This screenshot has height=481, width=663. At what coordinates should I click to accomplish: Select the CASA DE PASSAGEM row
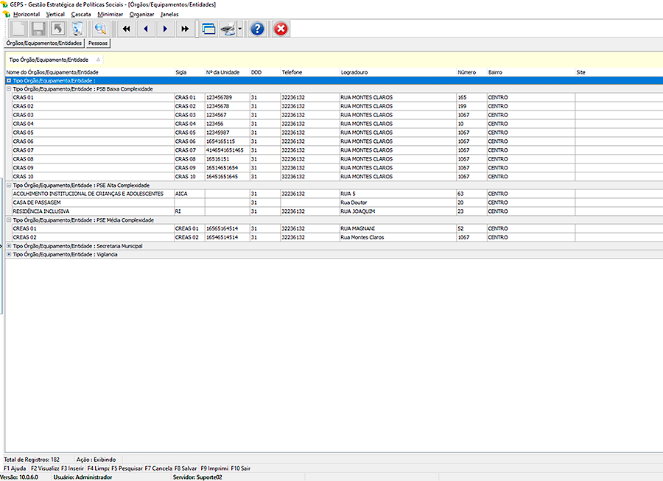pos(37,203)
